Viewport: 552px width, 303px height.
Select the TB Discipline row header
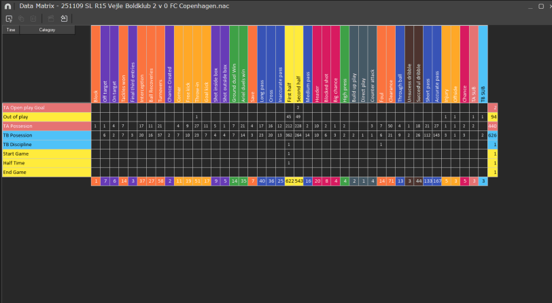(47, 145)
